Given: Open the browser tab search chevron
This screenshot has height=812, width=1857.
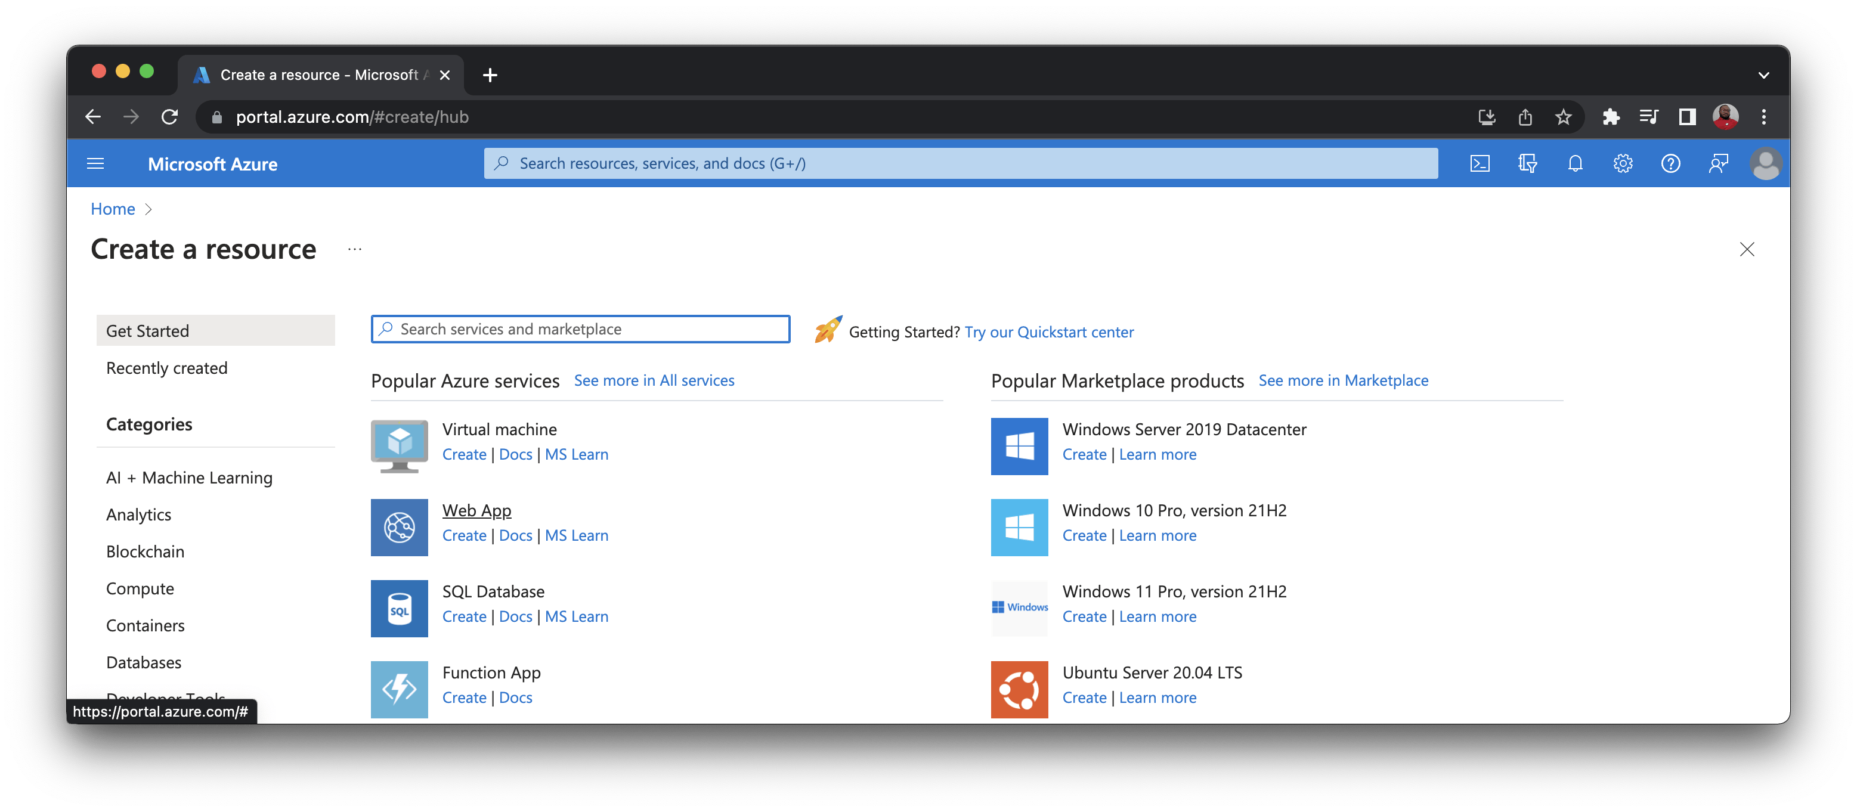Looking at the screenshot, I should (1764, 75).
